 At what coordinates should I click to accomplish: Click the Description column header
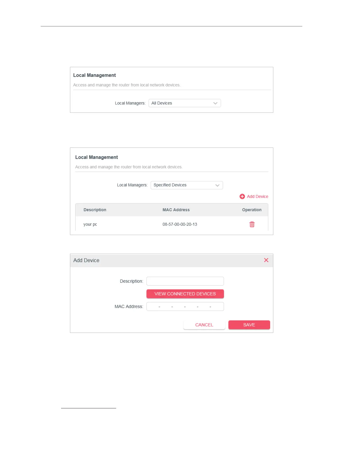[95, 210]
